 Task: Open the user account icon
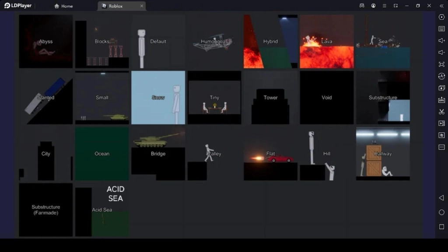coord(373,6)
